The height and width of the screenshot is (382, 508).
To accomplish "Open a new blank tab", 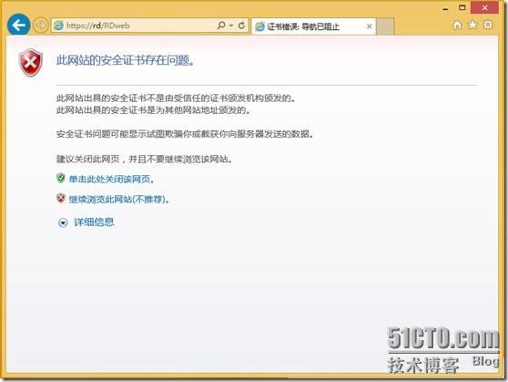I will (385, 26).
